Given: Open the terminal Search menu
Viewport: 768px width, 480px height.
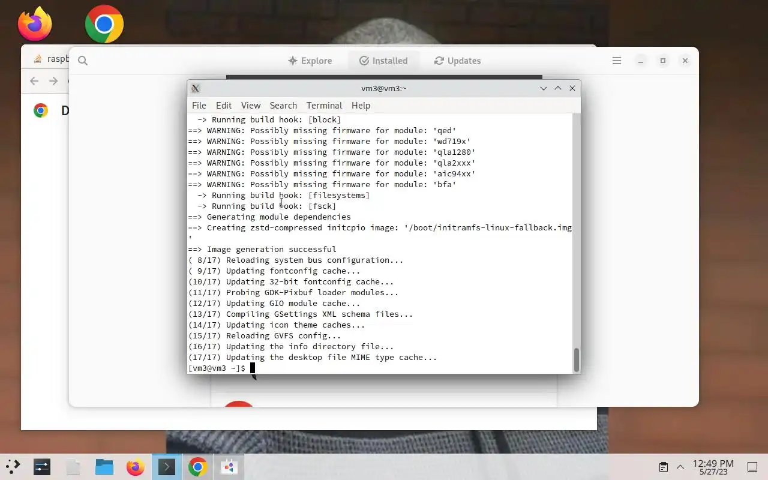Looking at the screenshot, I should (x=283, y=105).
